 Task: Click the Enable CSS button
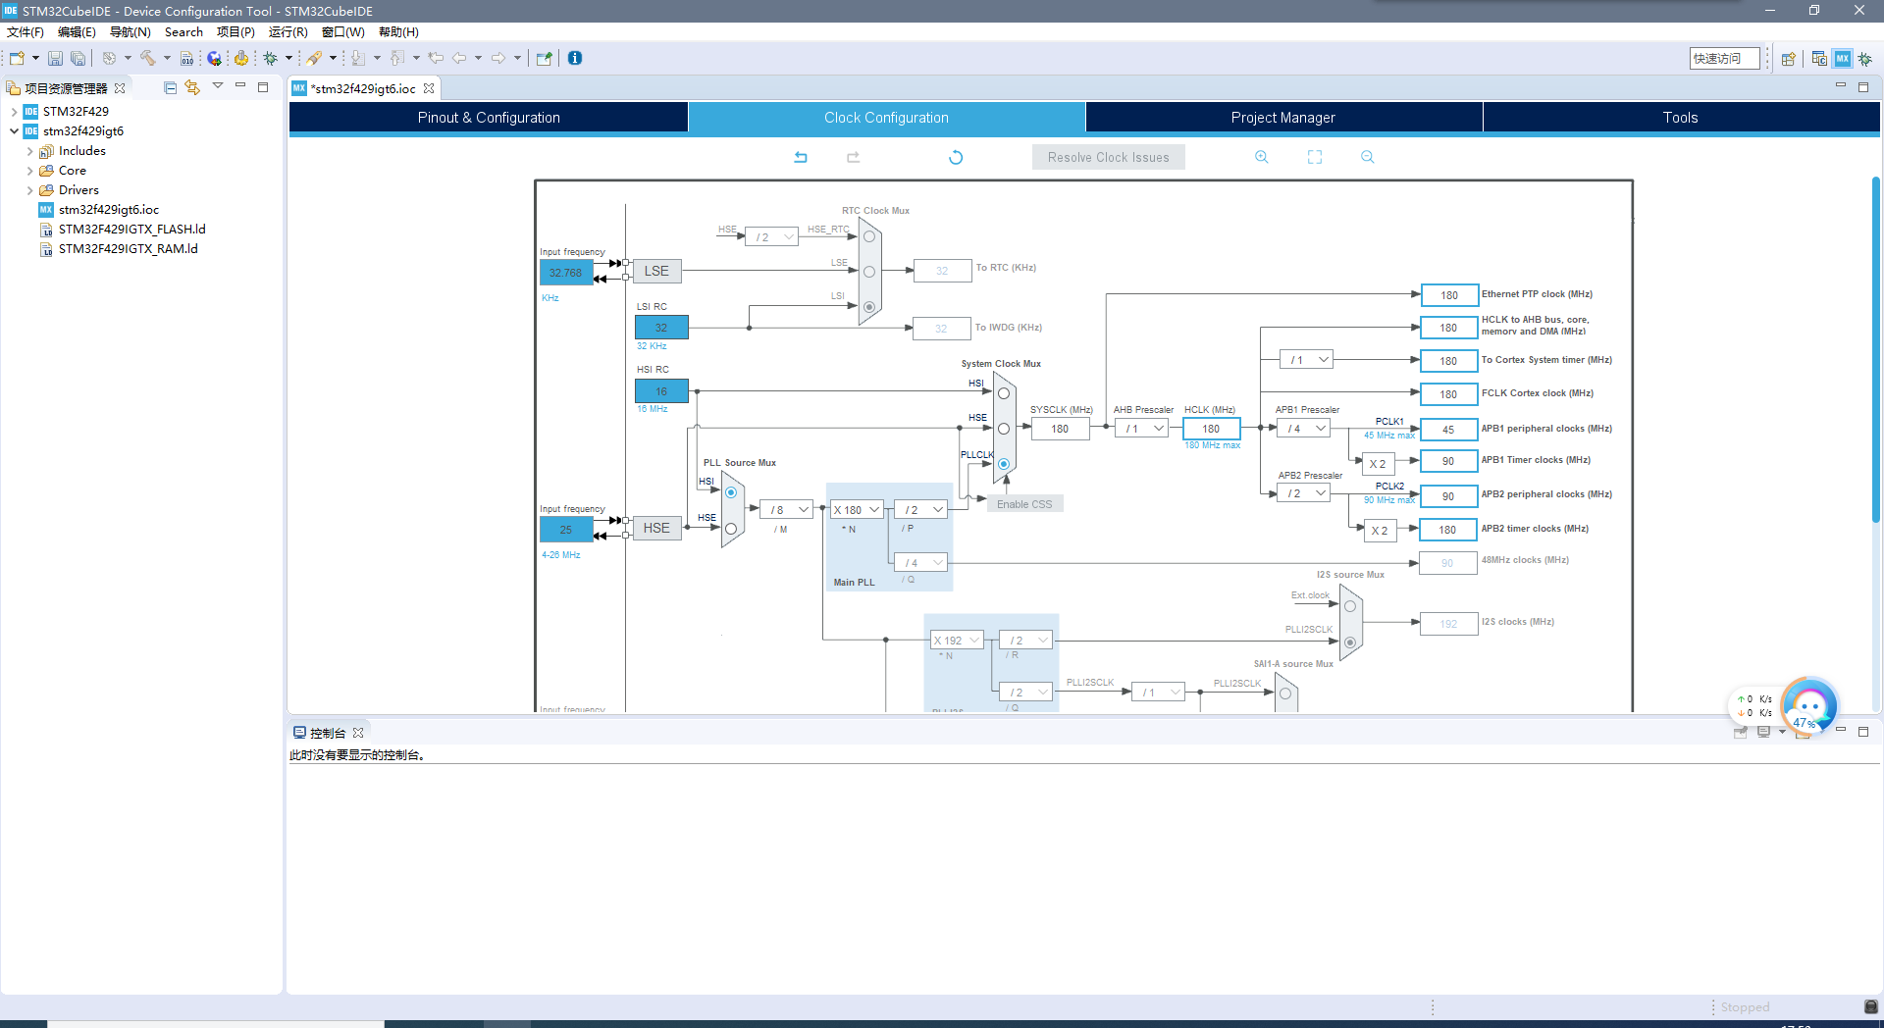pos(1023,503)
